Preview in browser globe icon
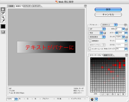This screenshot has height=102, width=129. [x=92, y=99]
